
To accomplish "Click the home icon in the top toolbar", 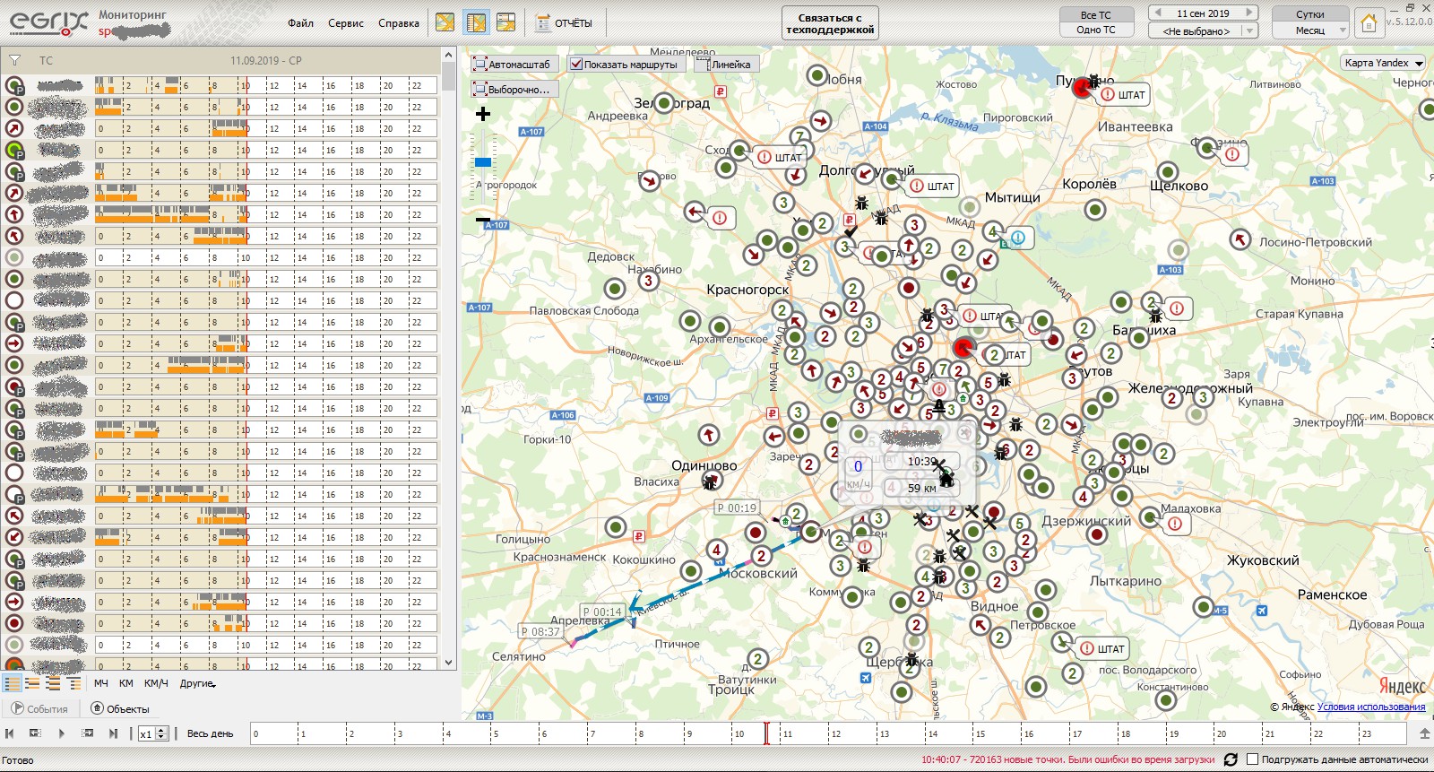I will pyautogui.click(x=1369, y=23).
